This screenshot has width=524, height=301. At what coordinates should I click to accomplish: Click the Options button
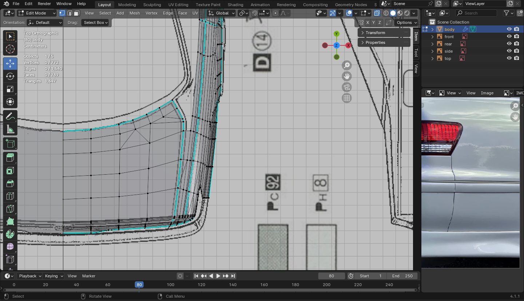(406, 23)
